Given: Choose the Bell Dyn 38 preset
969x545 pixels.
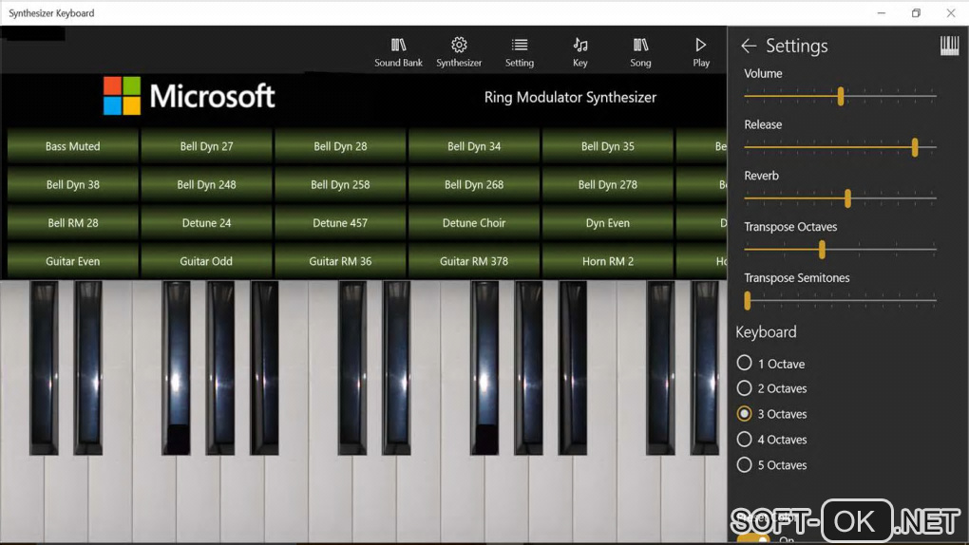Looking at the screenshot, I should point(72,185).
